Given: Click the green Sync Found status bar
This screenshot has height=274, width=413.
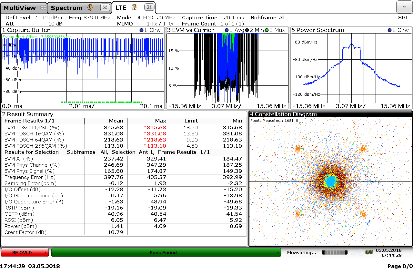Looking at the screenshot, I should (x=166, y=252).
